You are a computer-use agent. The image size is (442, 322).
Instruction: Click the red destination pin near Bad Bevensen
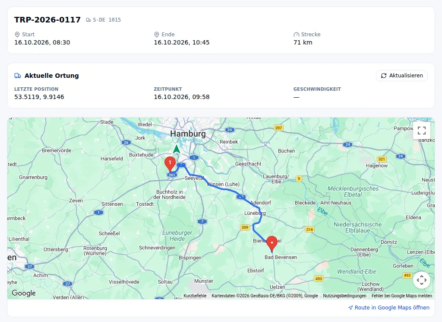tap(272, 243)
